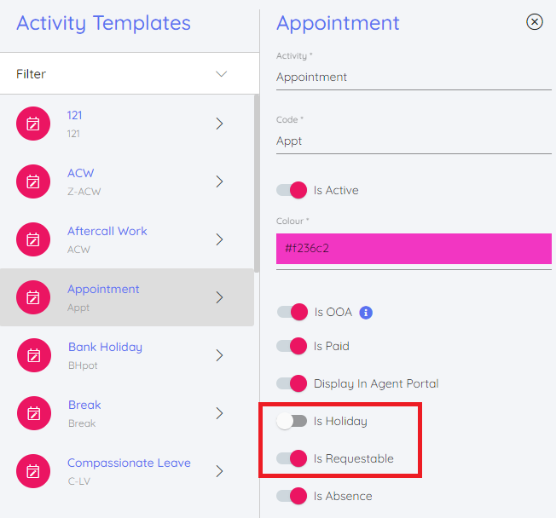
Task: Enable the Is Holiday toggle
Action: click(x=292, y=421)
